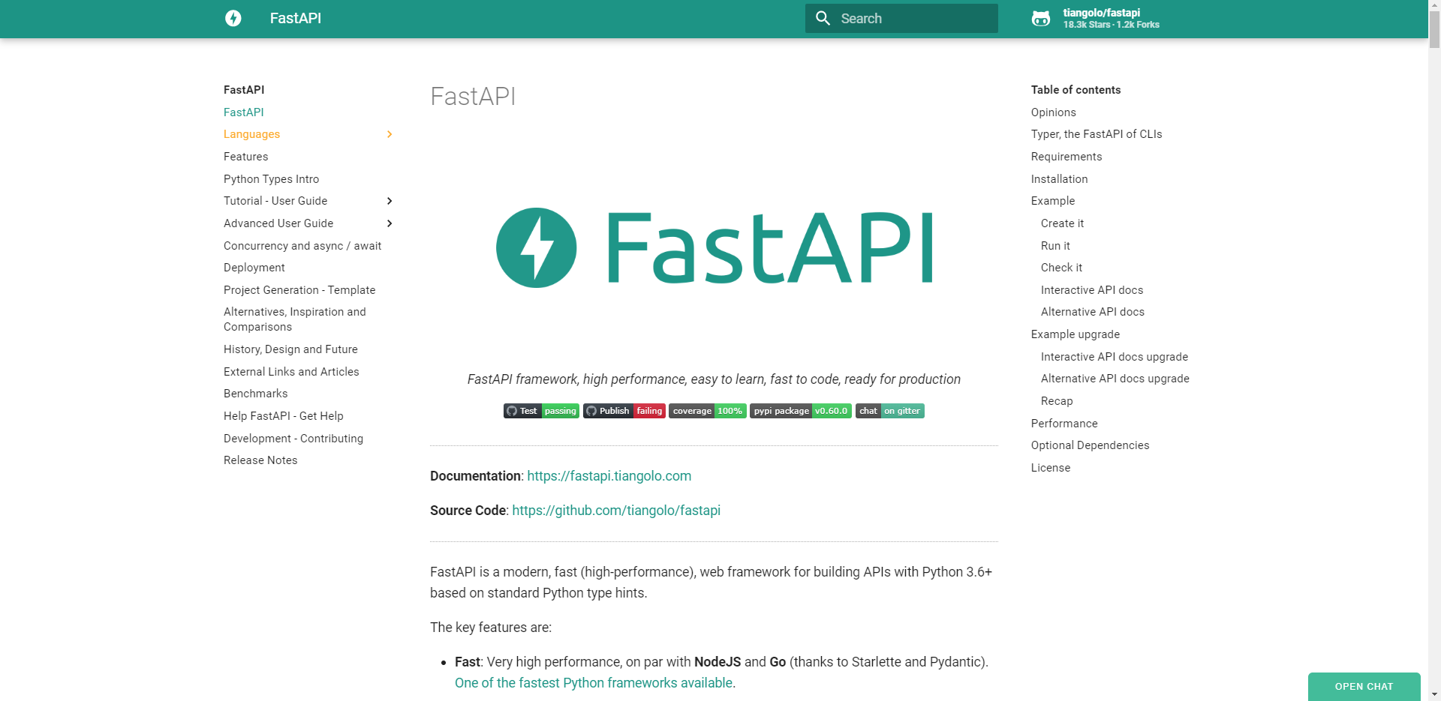Screen dimensions: 1441x701
Task: Jump to Create it subsection
Action: (x=1063, y=223)
